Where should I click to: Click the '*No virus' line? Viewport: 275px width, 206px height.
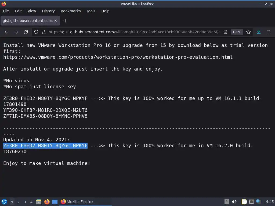tap(16, 81)
